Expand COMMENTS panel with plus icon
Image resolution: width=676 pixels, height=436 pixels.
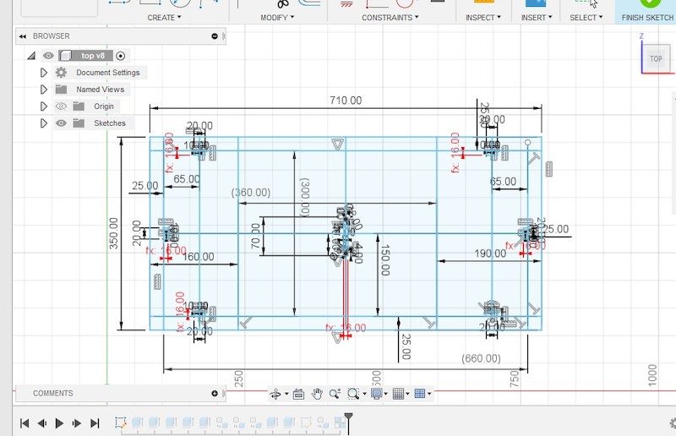click(215, 393)
